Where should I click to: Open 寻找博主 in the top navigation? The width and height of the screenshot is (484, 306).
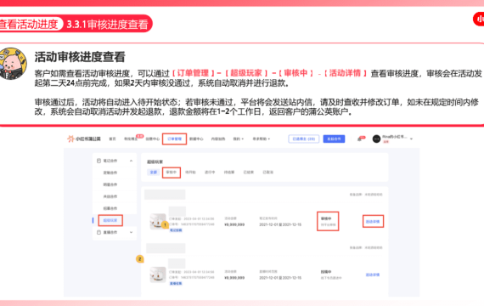[131, 139]
